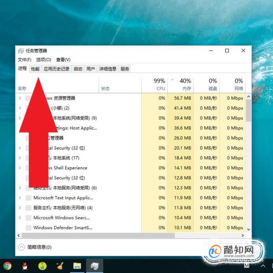The image size is (273, 273).
Task: Open the 文件(F) menu
Action: [24, 60]
